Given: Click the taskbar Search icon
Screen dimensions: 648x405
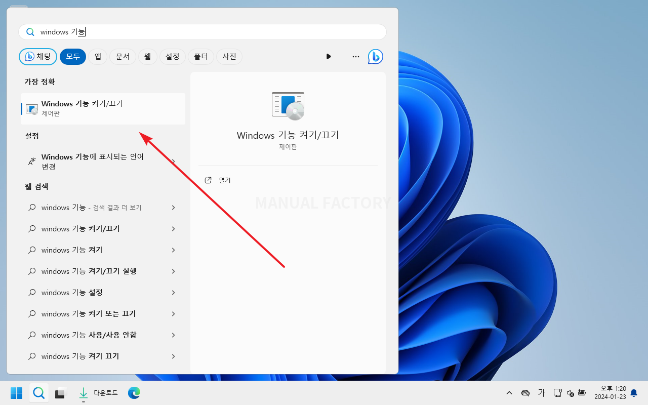Looking at the screenshot, I should [x=38, y=393].
